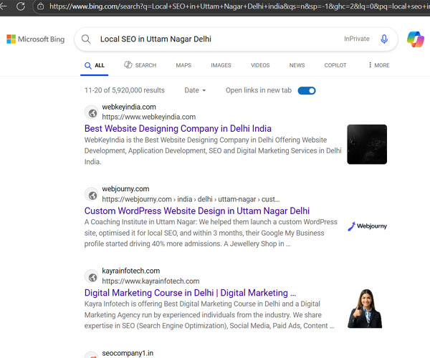Click the search magnifier icon
Viewport: 430px width, 358px height.
(87, 39)
